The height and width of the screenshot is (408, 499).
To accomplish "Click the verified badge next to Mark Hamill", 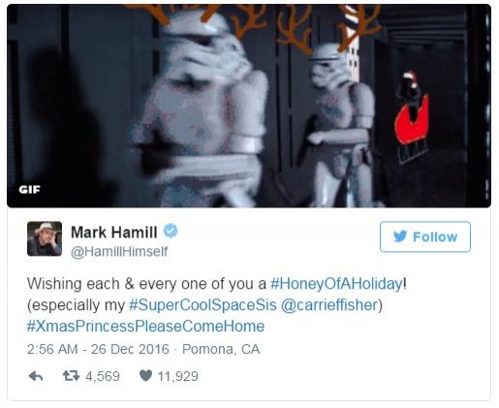I will point(171,231).
